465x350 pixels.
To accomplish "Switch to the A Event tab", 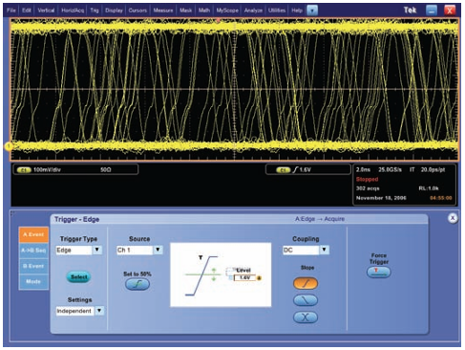I will click(x=33, y=234).
